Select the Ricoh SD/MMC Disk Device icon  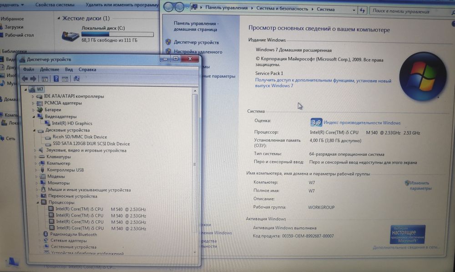48,137
